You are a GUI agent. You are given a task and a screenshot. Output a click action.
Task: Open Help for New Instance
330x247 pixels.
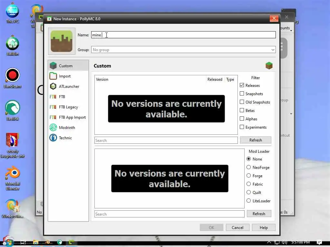(264, 227)
